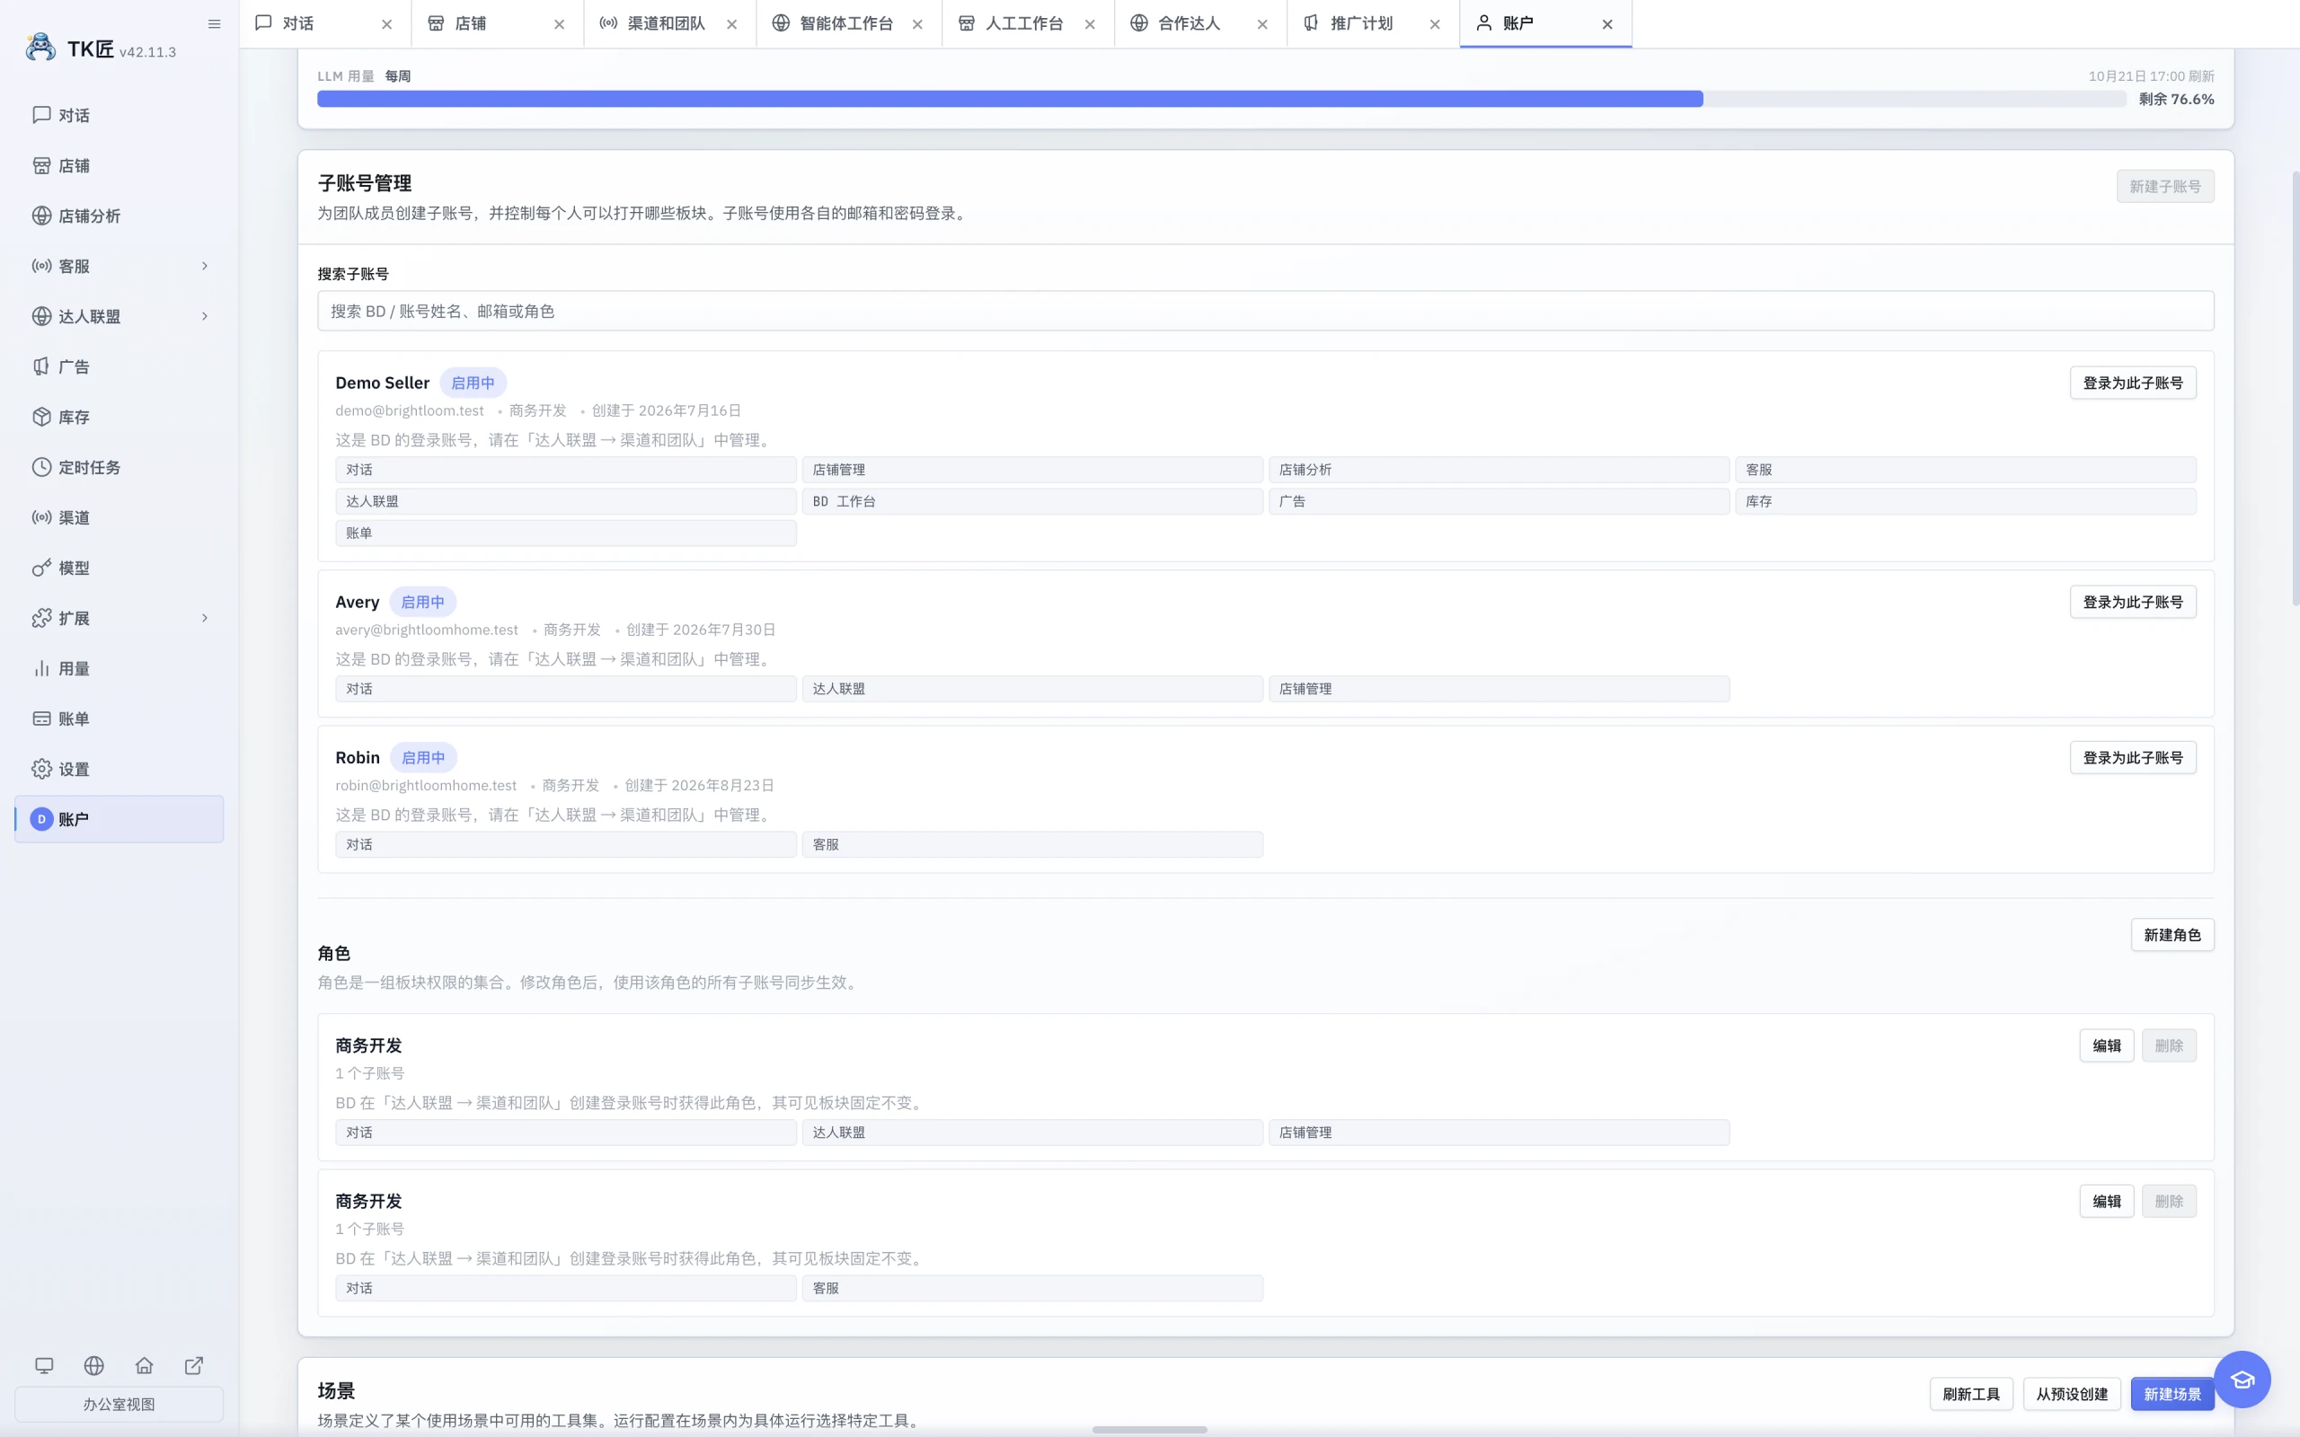Open 设置 in the sidebar
This screenshot has width=2300, height=1437.
(119, 770)
